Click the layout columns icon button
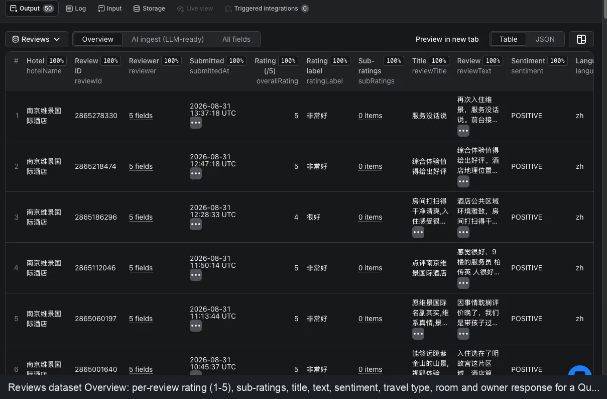 tap(581, 39)
